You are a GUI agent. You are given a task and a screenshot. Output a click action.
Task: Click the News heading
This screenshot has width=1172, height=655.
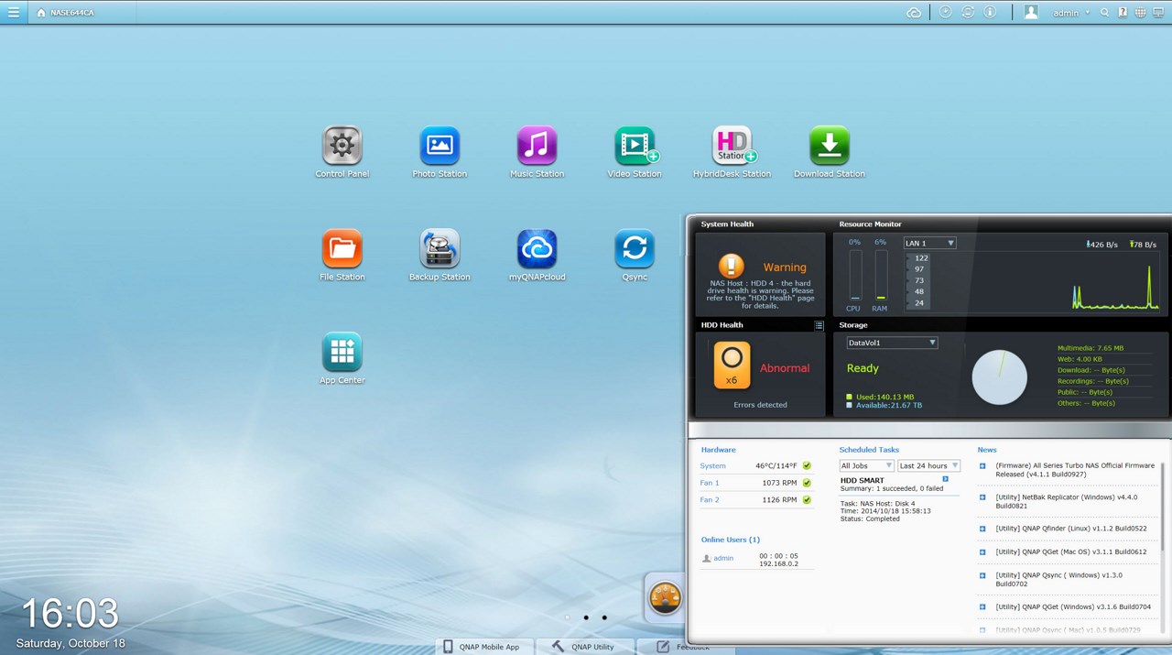point(987,450)
